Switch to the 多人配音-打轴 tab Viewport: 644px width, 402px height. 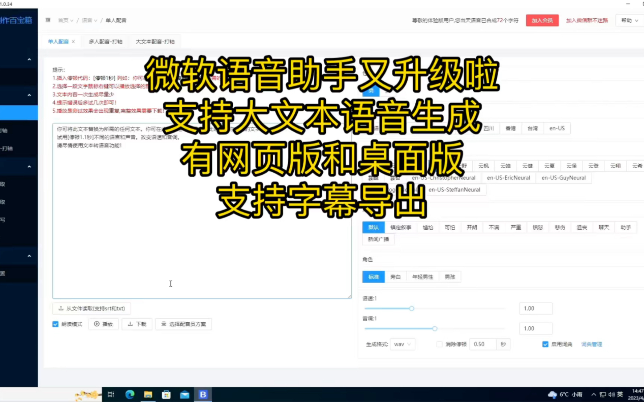pos(106,42)
